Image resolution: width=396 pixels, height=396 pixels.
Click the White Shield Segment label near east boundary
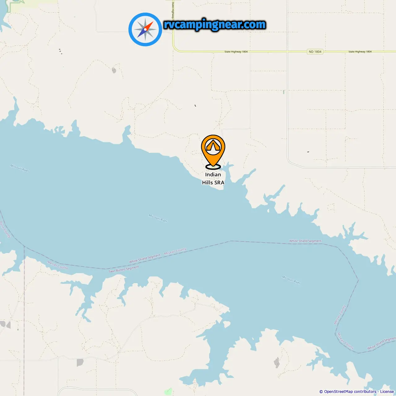305,241
